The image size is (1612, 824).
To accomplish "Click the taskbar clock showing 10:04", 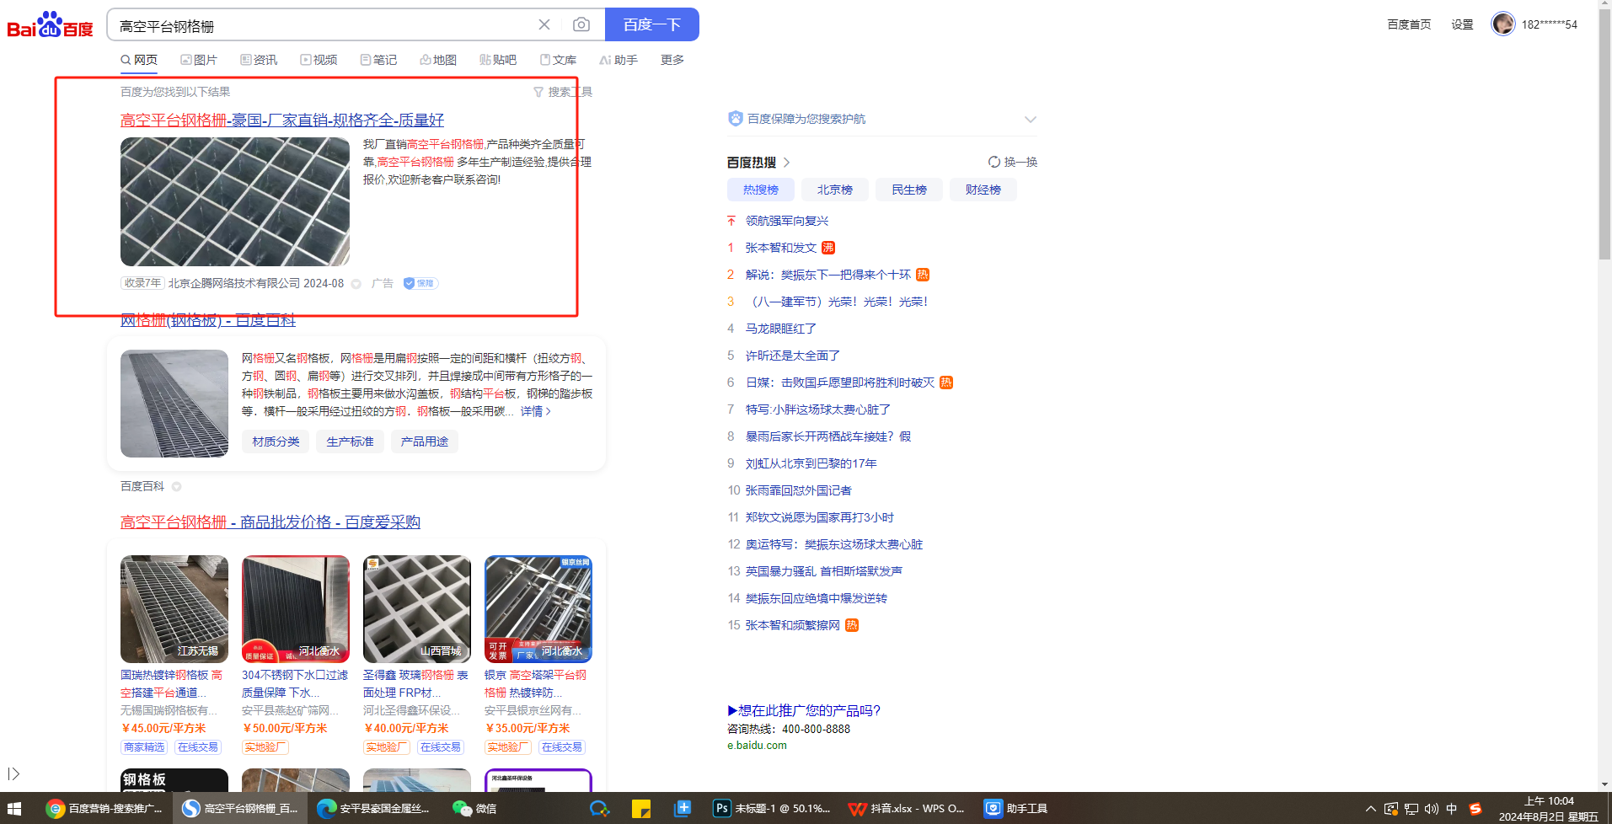I will pyautogui.click(x=1549, y=809).
